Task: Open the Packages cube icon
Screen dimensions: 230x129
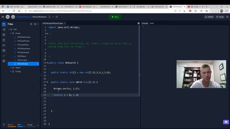Action: (4, 35)
